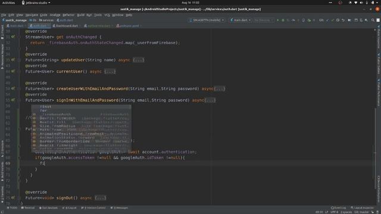The width and height of the screenshot is (381, 214).
Task: Click the UTF-8 encoding status entry
Action: [334, 212]
